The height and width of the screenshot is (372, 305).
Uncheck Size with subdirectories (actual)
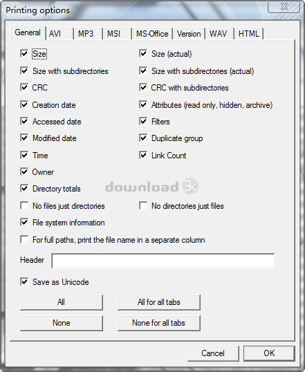point(143,71)
